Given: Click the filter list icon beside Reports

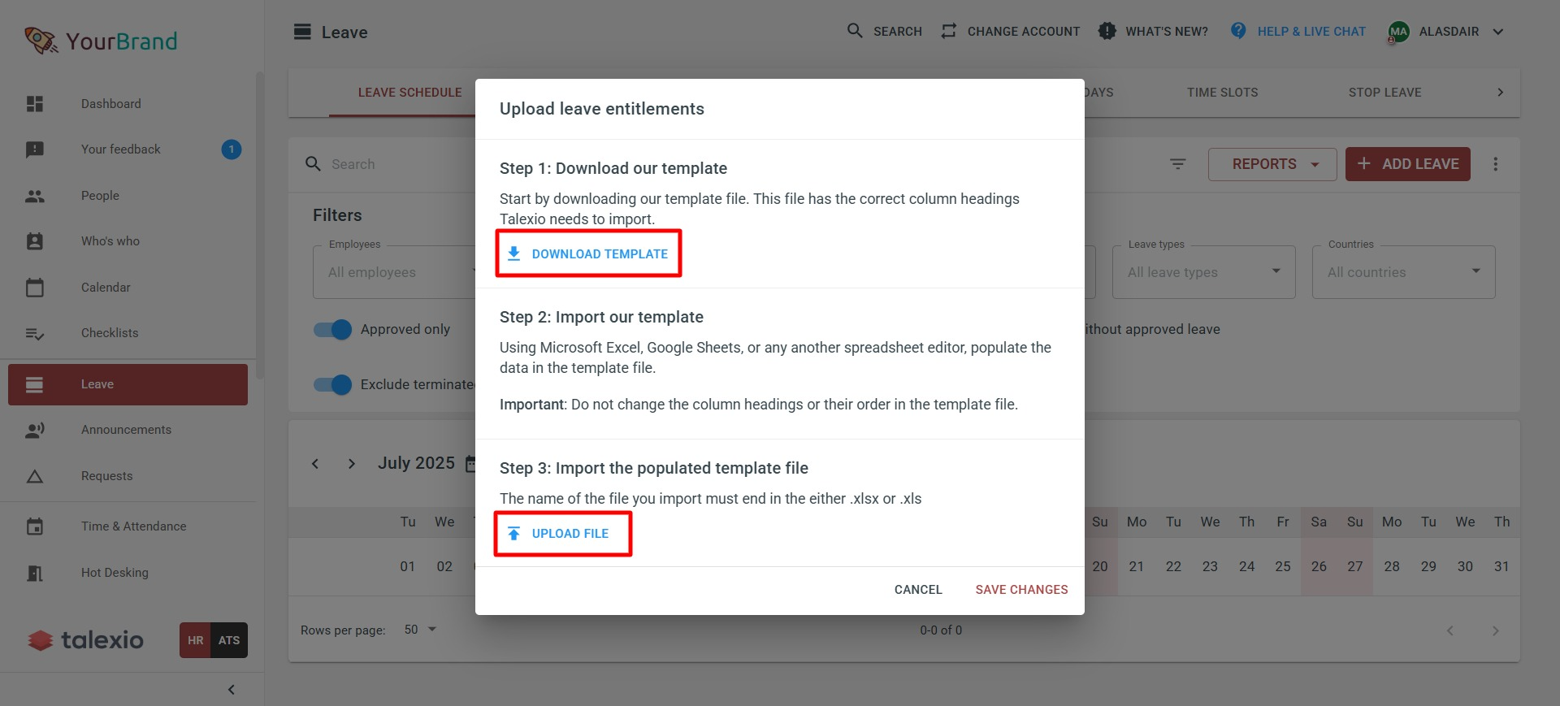Looking at the screenshot, I should 1177,164.
